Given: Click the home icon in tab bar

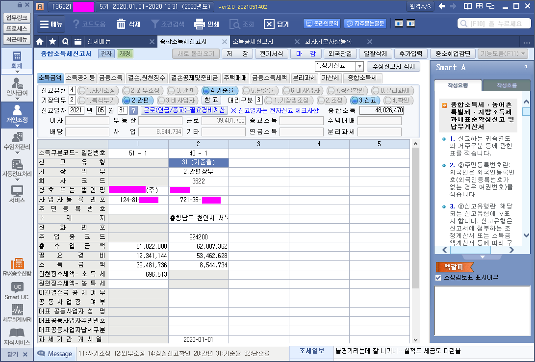Looking at the screenshot, I should coord(40,42).
